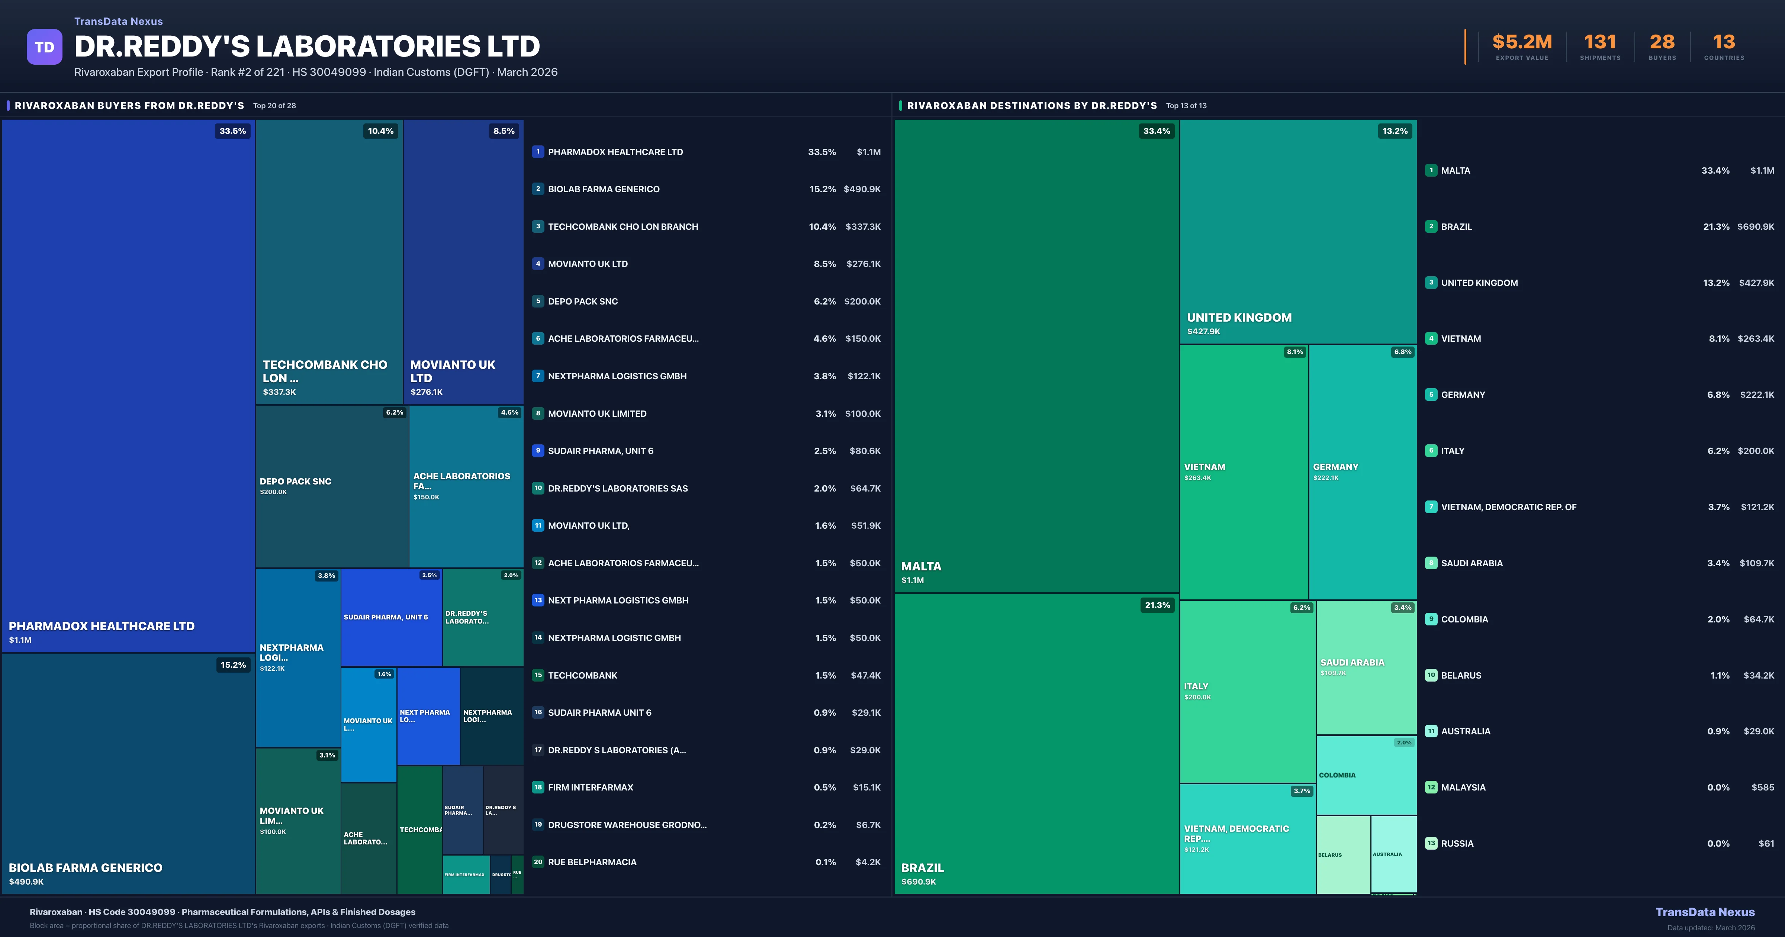
Task: Click rank badge 2 beside BRAZIL in destinations list
Action: [x=1432, y=226]
